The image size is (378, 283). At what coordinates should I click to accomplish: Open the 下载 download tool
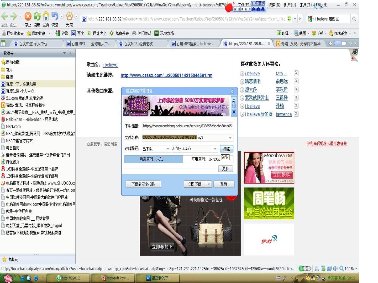pos(318,33)
